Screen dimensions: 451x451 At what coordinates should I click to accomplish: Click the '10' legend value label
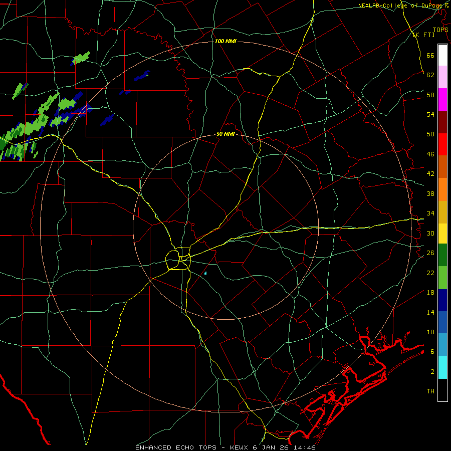point(430,332)
